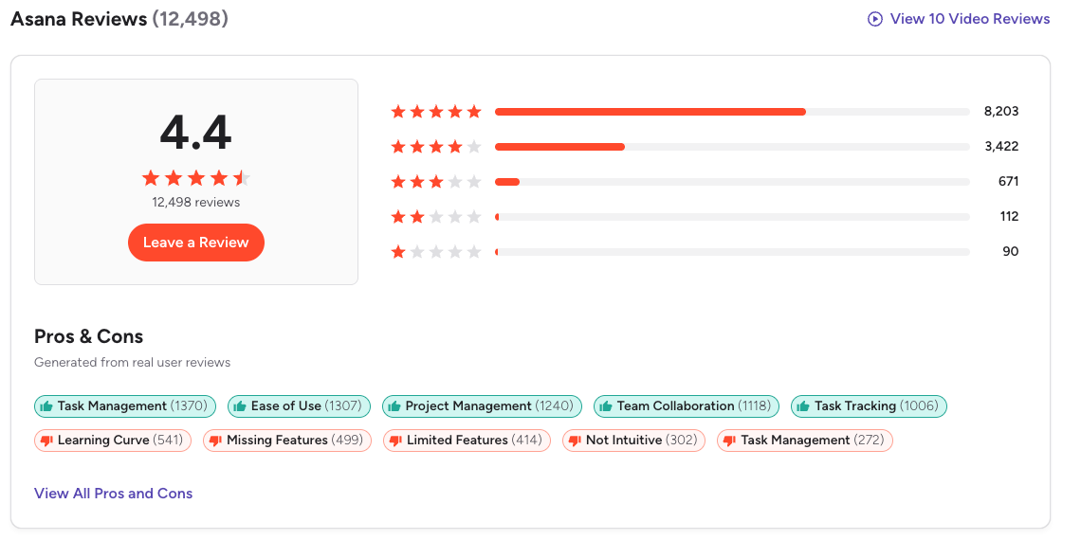Click the 90 one-star review count

(x=1010, y=252)
